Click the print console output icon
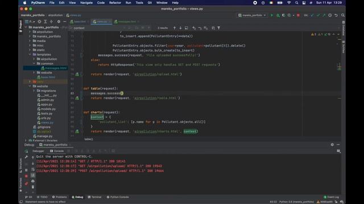 click(33, 181)
